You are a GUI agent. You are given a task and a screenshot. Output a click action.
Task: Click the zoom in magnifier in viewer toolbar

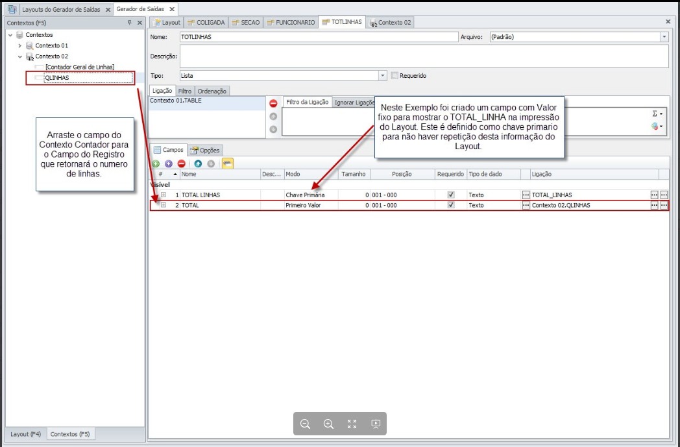328,424
